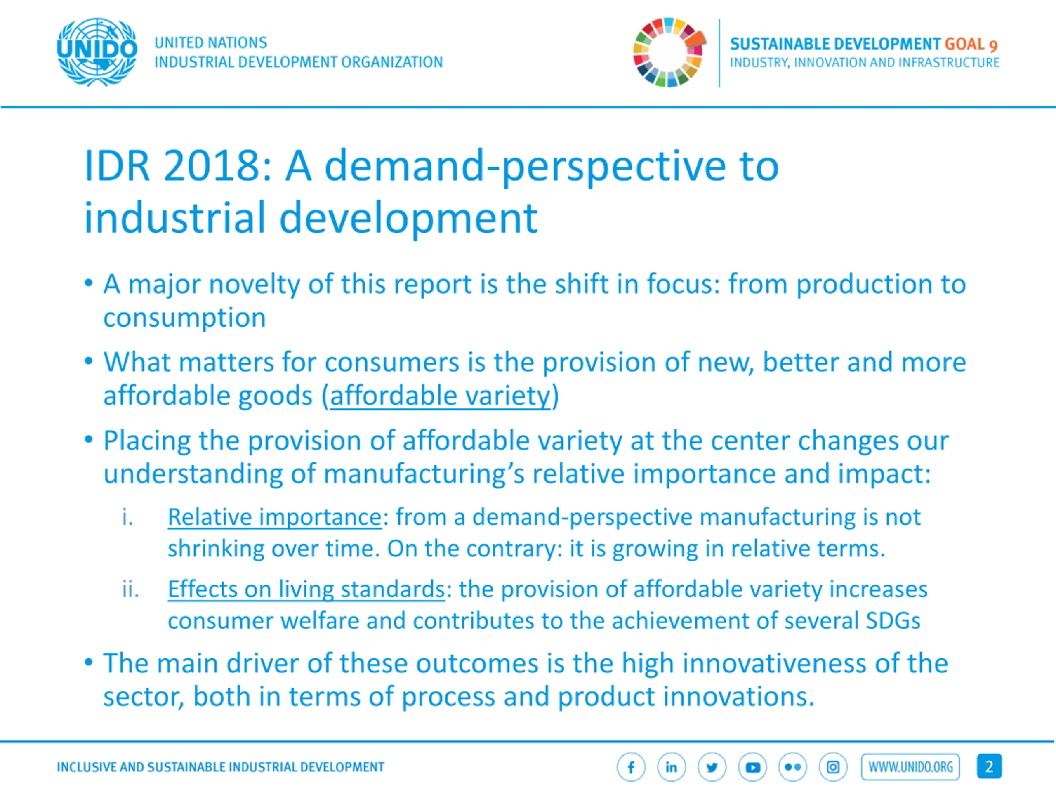Open the Twitter icon in footer

pos(712,767)
